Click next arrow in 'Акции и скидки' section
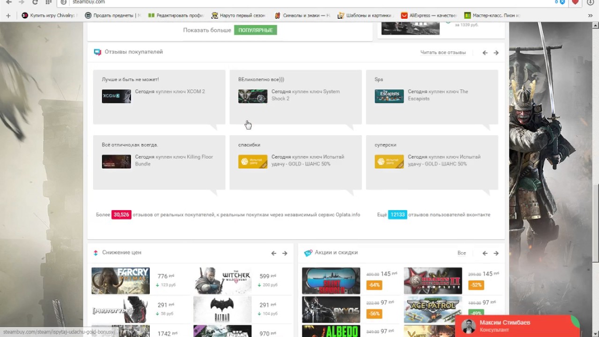This screenshot has width=599, height=337. coord(496,253)
